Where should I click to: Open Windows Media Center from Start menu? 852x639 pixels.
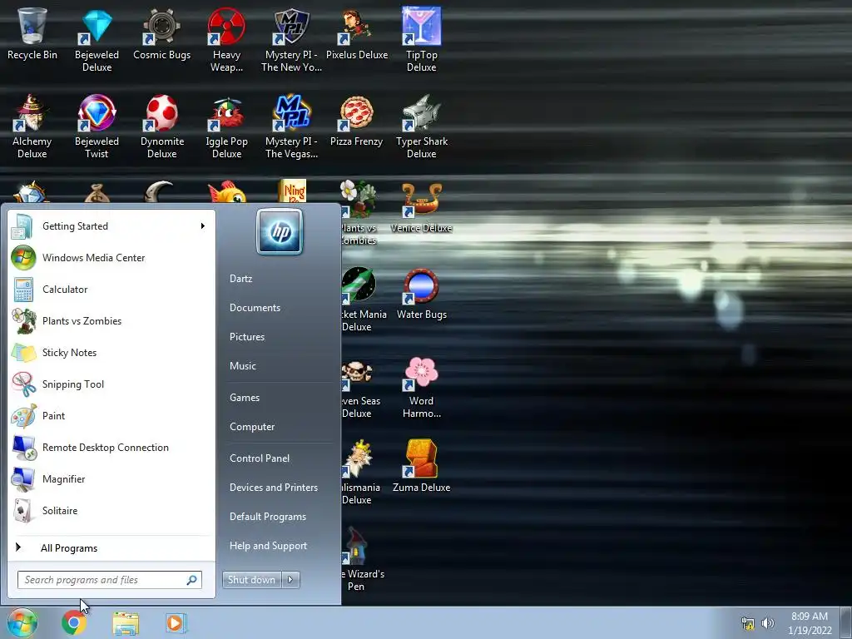[111, 258]
